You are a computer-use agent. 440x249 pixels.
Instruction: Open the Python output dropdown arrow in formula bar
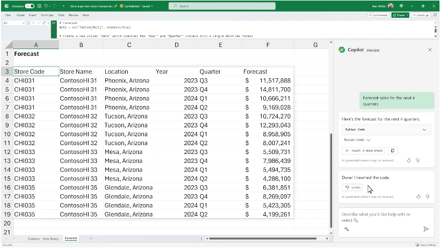click(x=48, y=23)
